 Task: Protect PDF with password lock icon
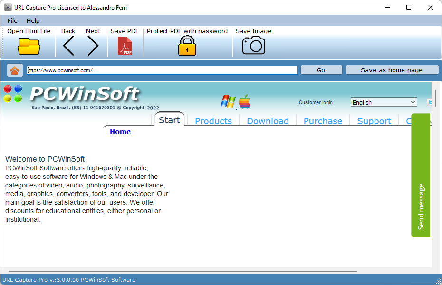pos(187,46)
